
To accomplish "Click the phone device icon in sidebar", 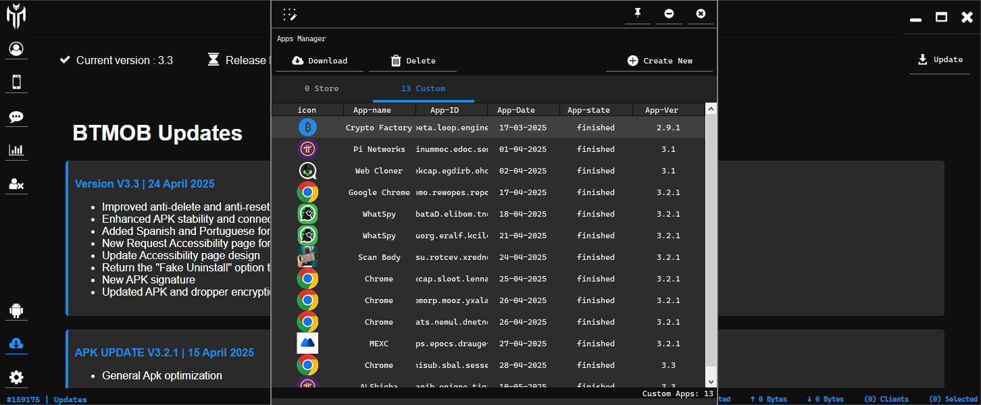I will (16, 82).
